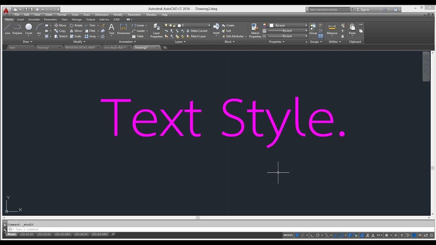This screenshot has height=245, width=436.
Task: Switch to the Annotate ribbon tab
Action: [34, 20]
